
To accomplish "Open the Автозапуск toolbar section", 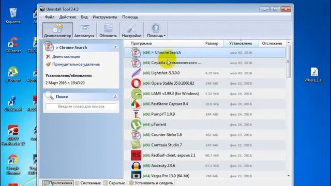I will point(84,30).
